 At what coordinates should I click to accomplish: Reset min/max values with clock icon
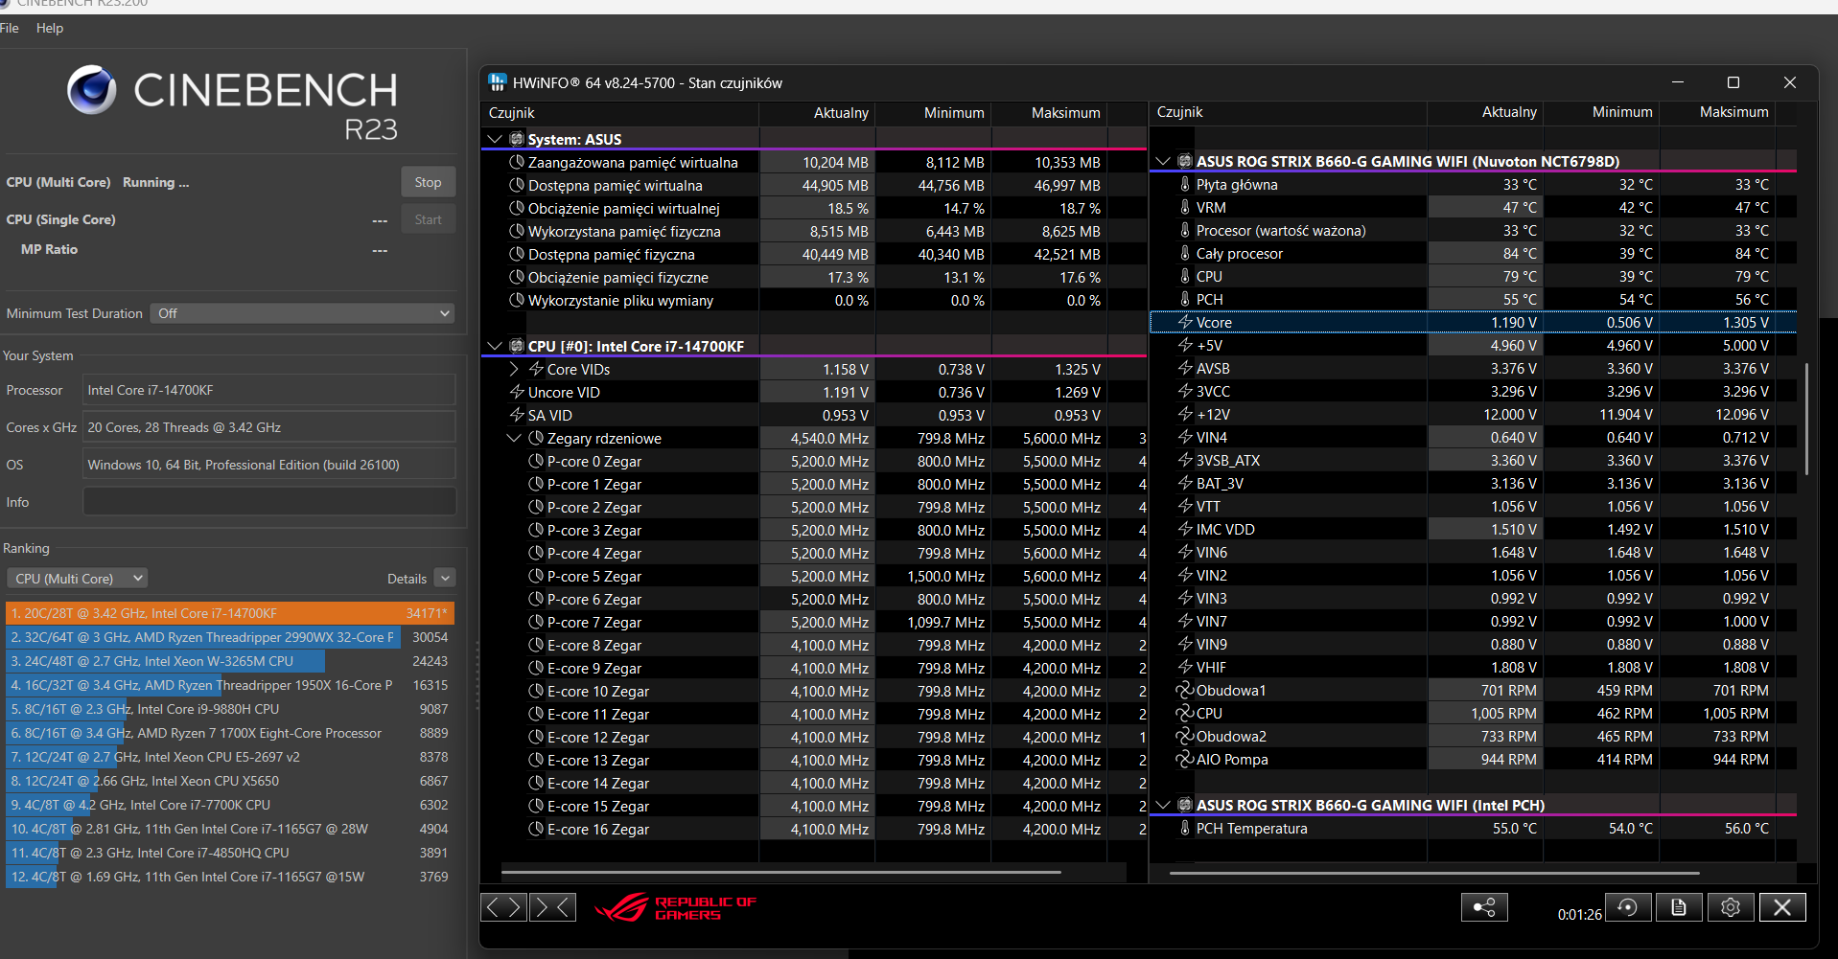(x=1627, y=907)
